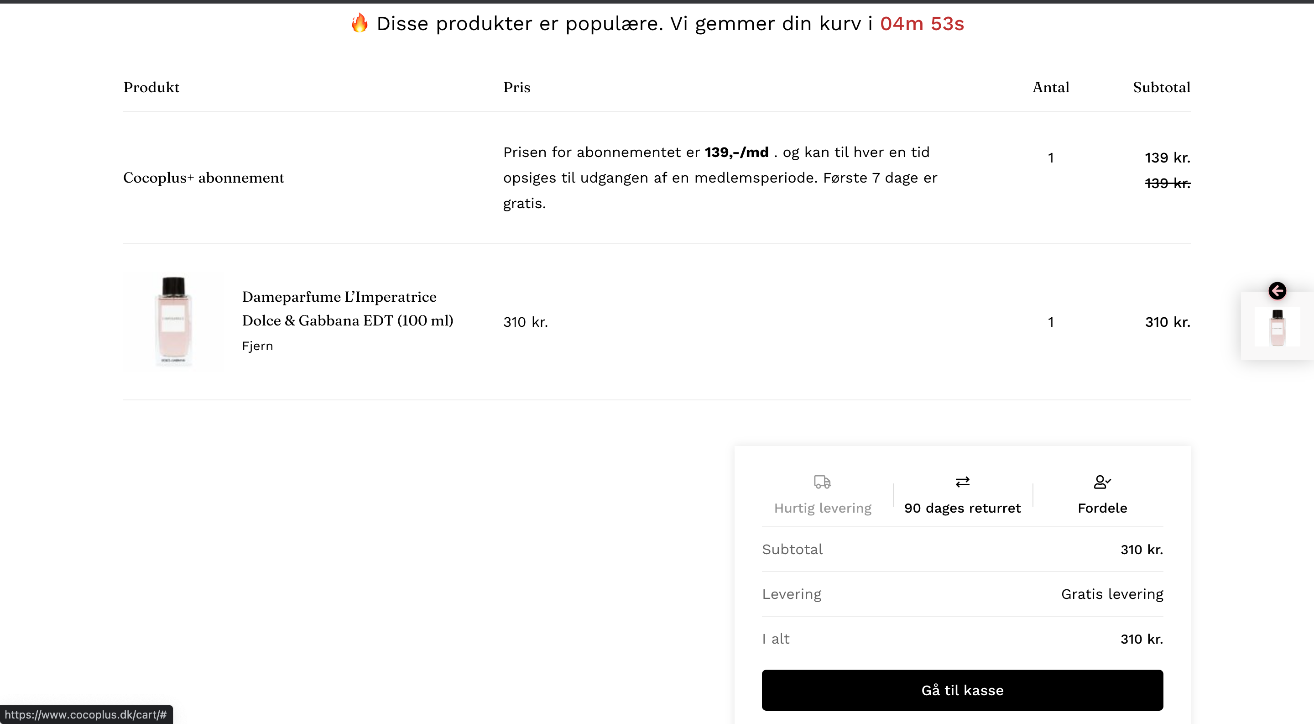Open the small perfume thumbnail in the side panel
The width and height of the screenshot is (1314, 724).
pyautogui.click(x=1277, y=328)
